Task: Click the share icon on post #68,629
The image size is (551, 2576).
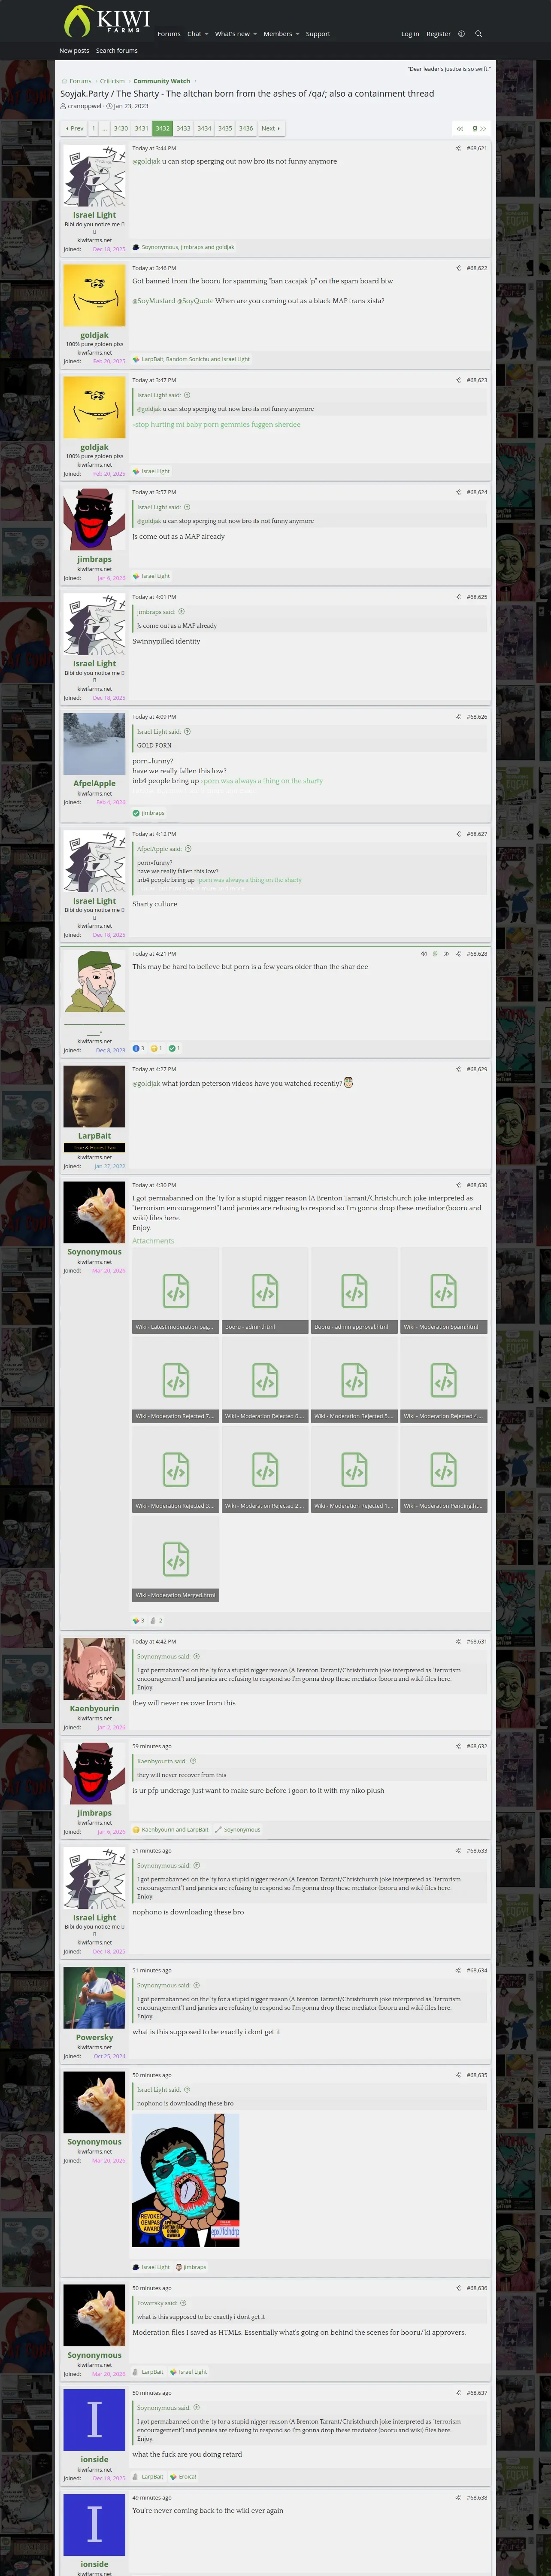Action: [458, 1069]
